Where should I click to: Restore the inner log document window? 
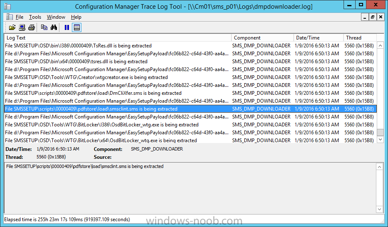click(372, 17)
